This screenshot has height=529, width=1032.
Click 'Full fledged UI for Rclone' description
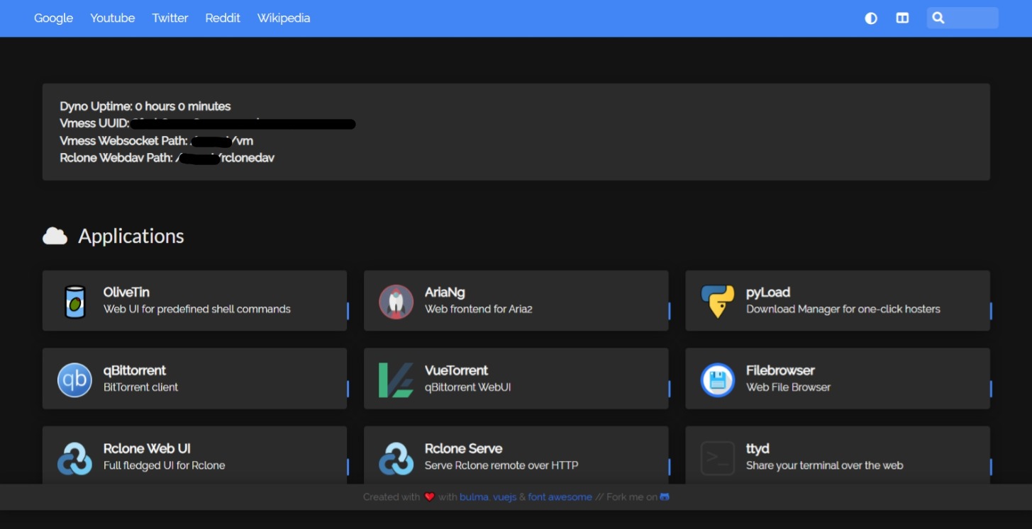pyautogui.click(x=165, y=466)
